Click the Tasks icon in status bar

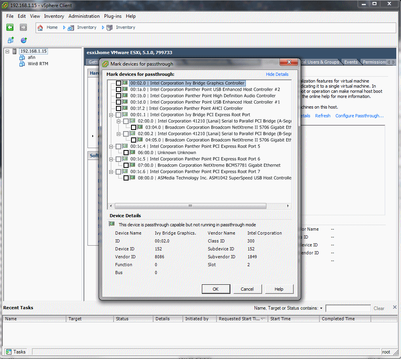point(8,351)
